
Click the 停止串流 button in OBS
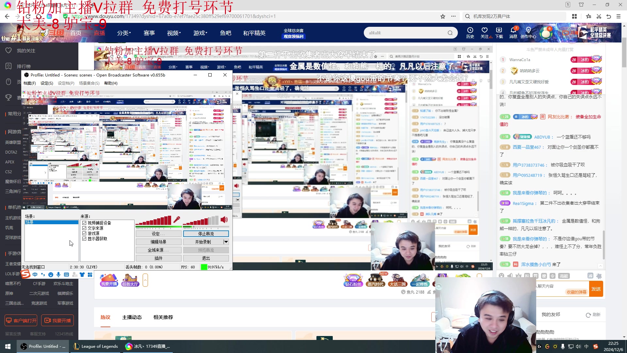(206, 234)
